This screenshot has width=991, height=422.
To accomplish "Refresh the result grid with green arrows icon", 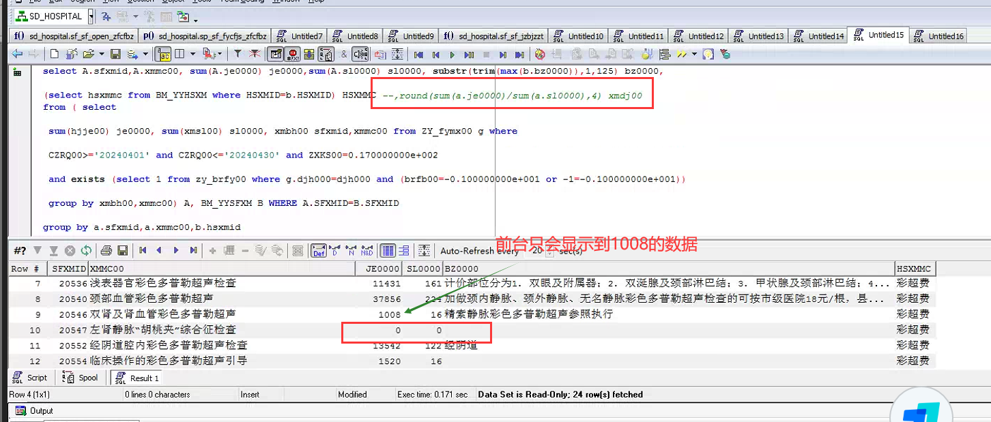I will (86, 250).
